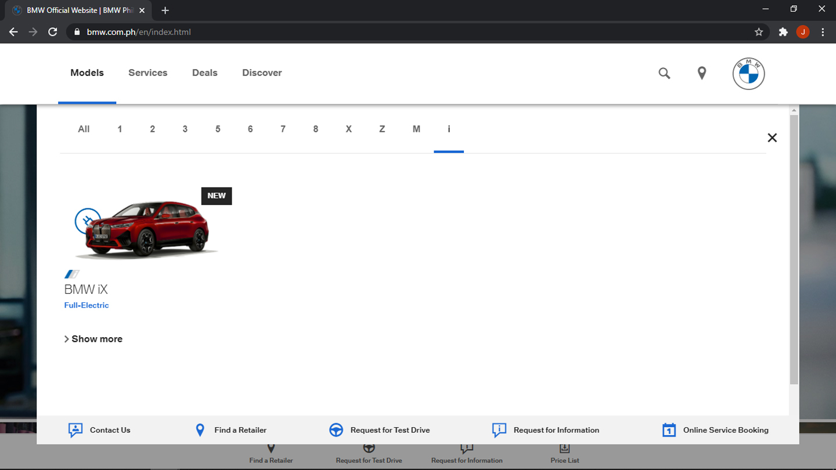
Task: Open the retailer locator pin icon
Action: [x=702, y=73]
